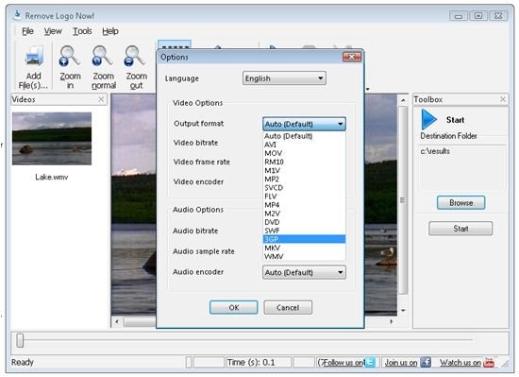Click preview vertical scrollbar down arrow
Image resolution: width=519 pixels, height=377 pixels.
click(403, 311)
